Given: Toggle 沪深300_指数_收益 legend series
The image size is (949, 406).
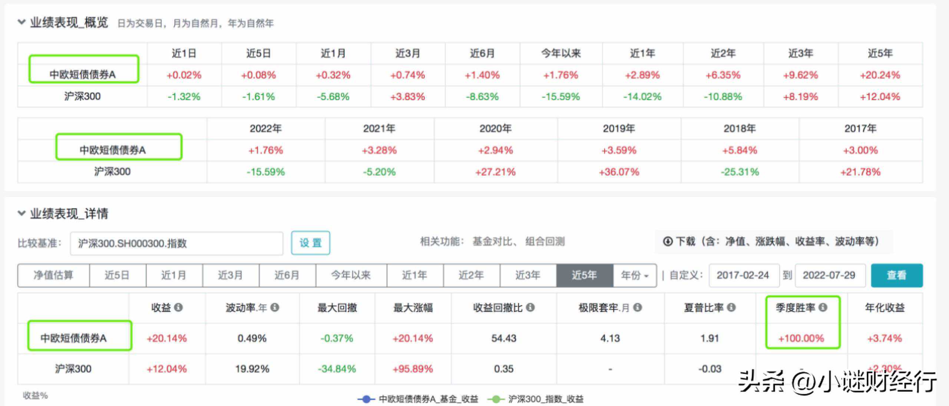Looking at the screenshot, I should click(x=536, y=399).
